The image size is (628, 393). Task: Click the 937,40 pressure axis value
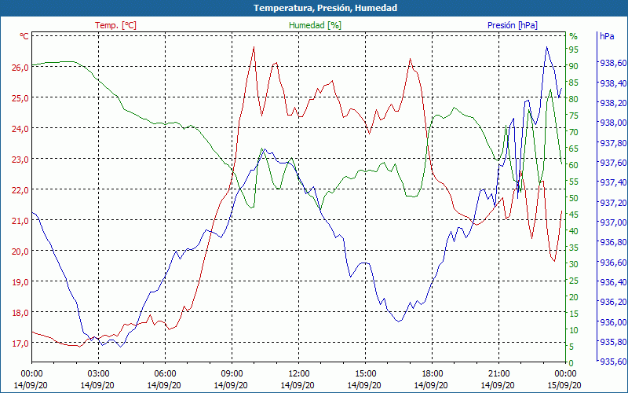coord(613,182)
